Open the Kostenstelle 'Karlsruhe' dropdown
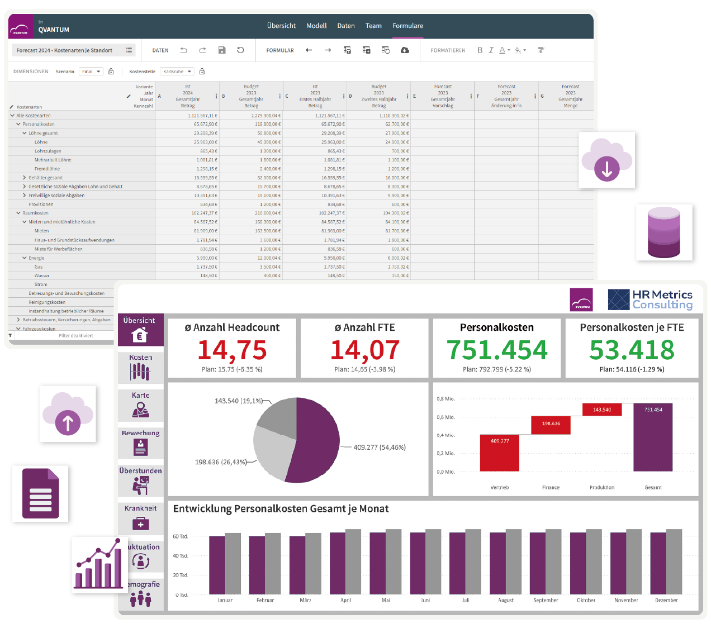This screenshot has width=711, height=633. click(x=177, y=72)
